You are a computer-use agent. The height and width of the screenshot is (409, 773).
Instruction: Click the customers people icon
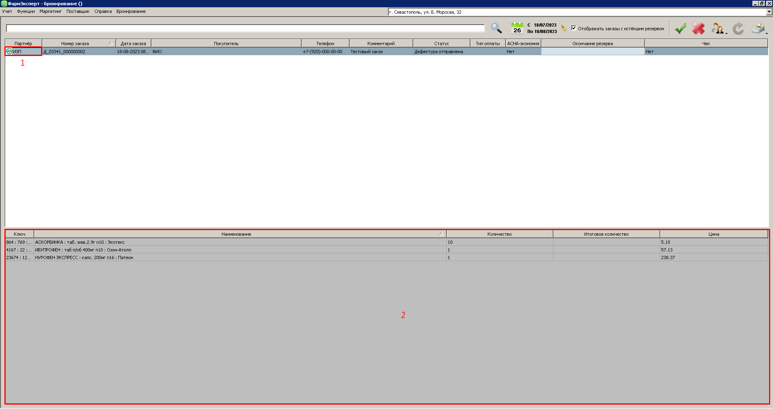(x=717, y=29)
